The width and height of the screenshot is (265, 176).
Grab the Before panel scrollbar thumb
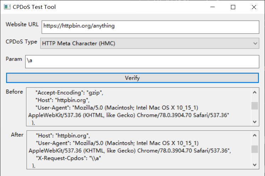[x=255, y=106]
